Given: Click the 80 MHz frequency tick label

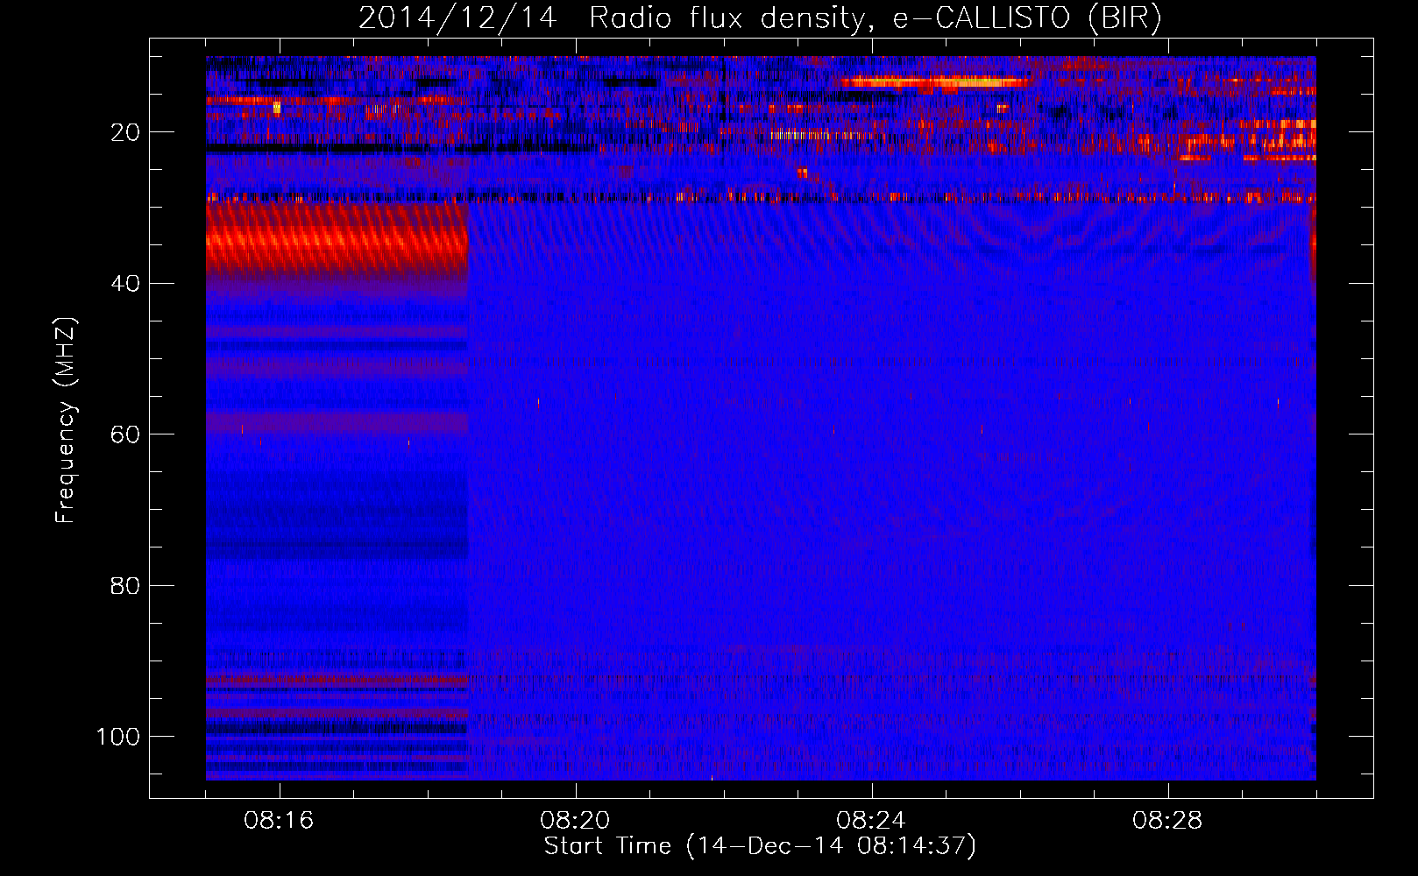Looking at the screenshot, I should 126,585.
